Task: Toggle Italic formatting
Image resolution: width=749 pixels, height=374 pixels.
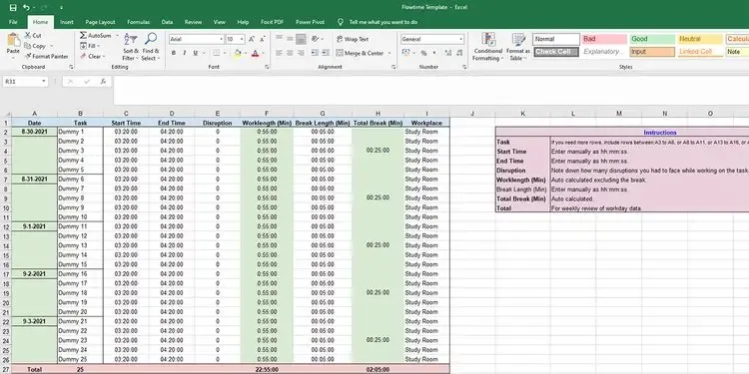Action: [185, 53]
